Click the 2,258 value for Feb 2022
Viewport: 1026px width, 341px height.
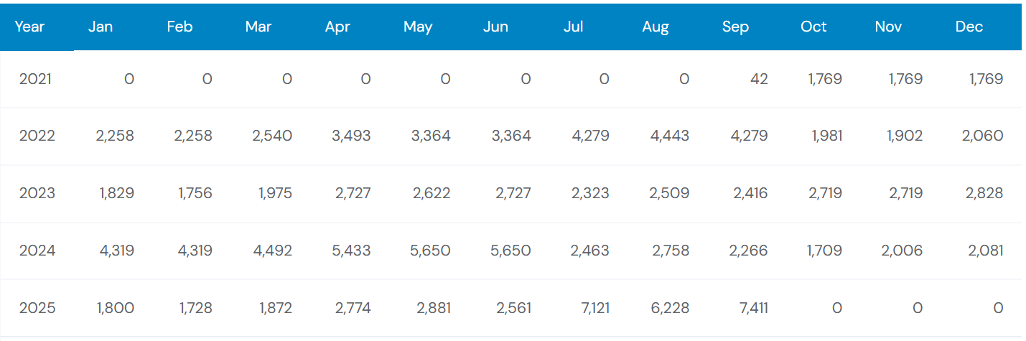coord(193,136)
